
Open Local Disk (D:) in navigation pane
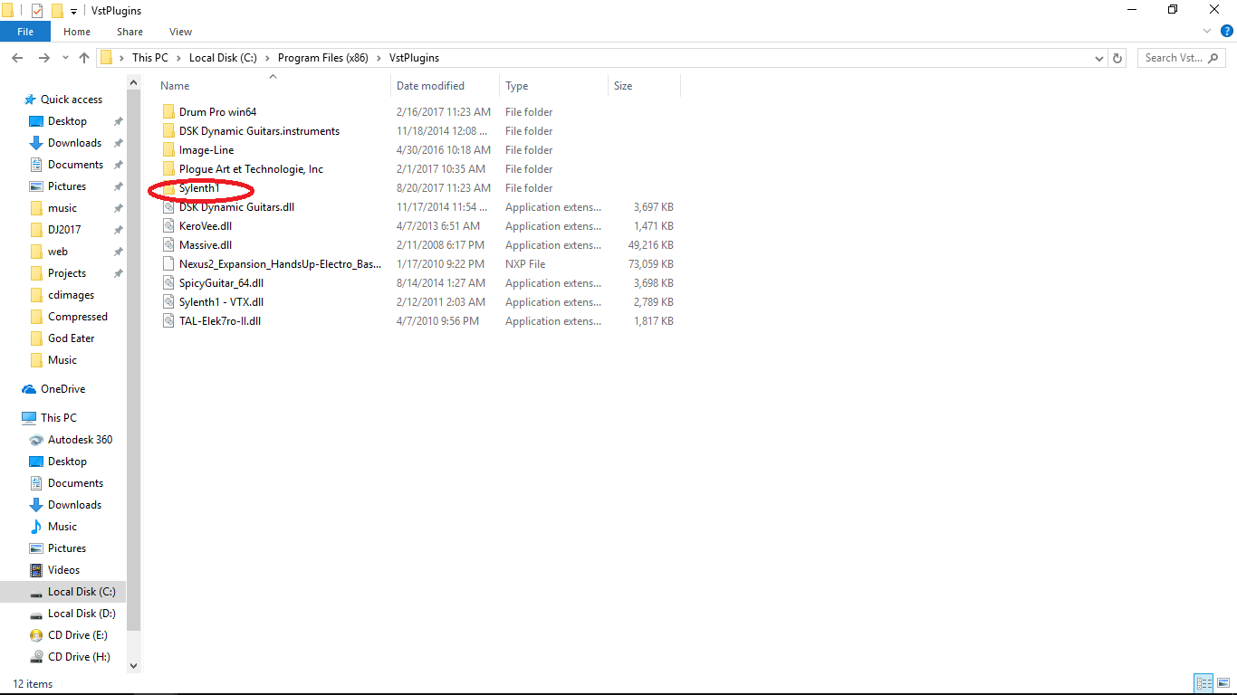pyautogui.click(x=82, y=614)
